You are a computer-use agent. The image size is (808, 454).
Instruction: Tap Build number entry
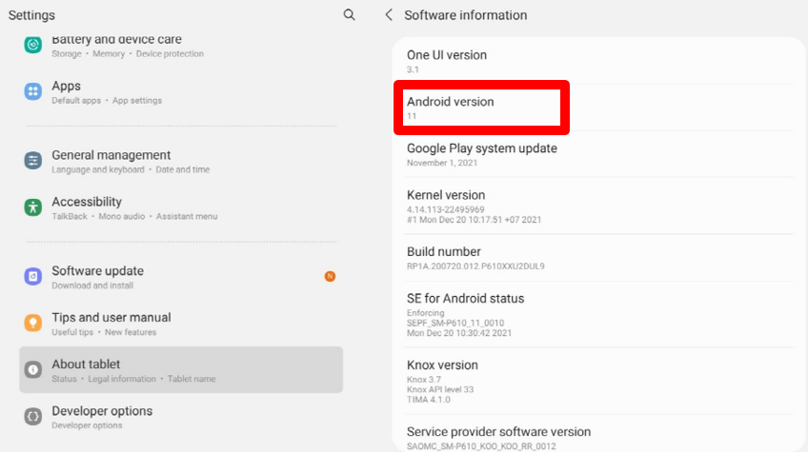point(591,258)
